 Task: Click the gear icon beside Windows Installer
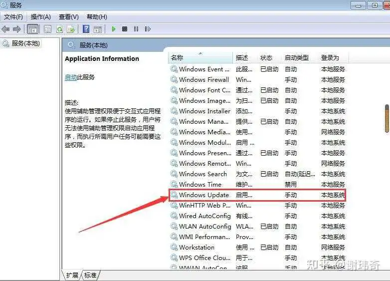tap(174, 111)
